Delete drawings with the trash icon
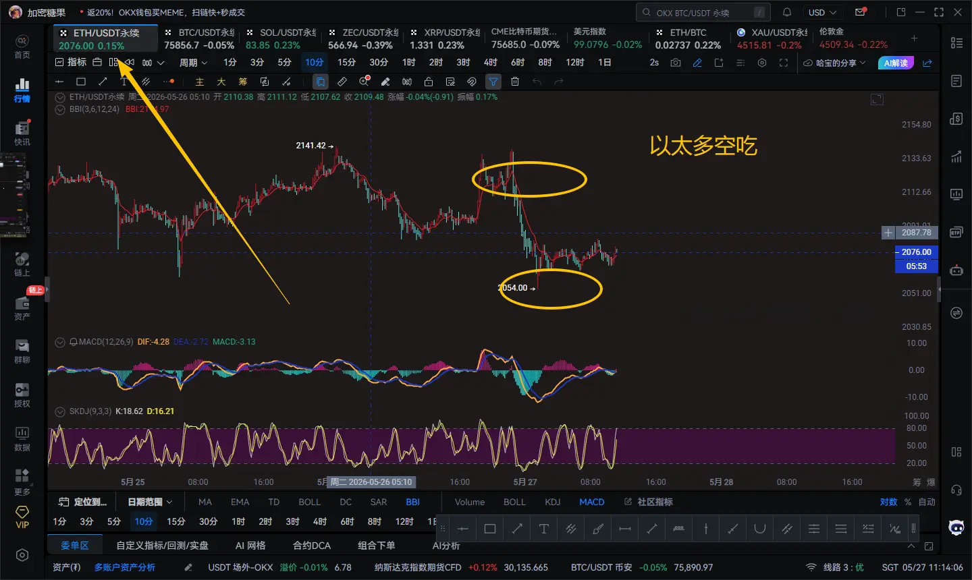The image size is (972, 580). click(515, 82)
